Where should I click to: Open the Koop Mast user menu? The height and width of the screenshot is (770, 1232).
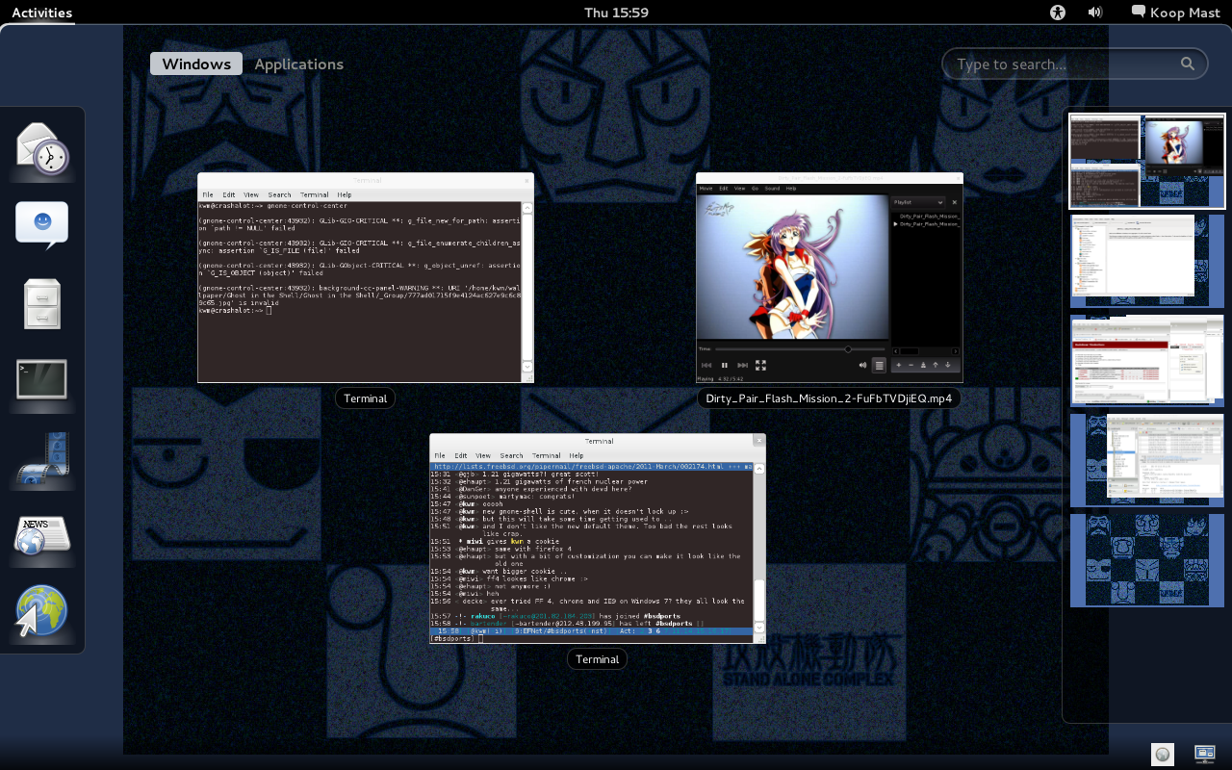(x=1175, y=13)
